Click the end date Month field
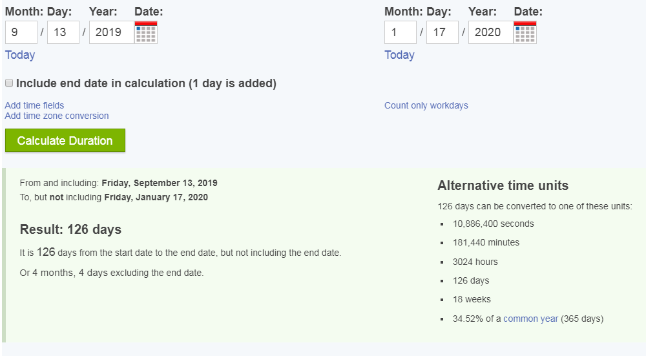Image resolution: width=646 pixels, height=356 pixels. point(401,32)
